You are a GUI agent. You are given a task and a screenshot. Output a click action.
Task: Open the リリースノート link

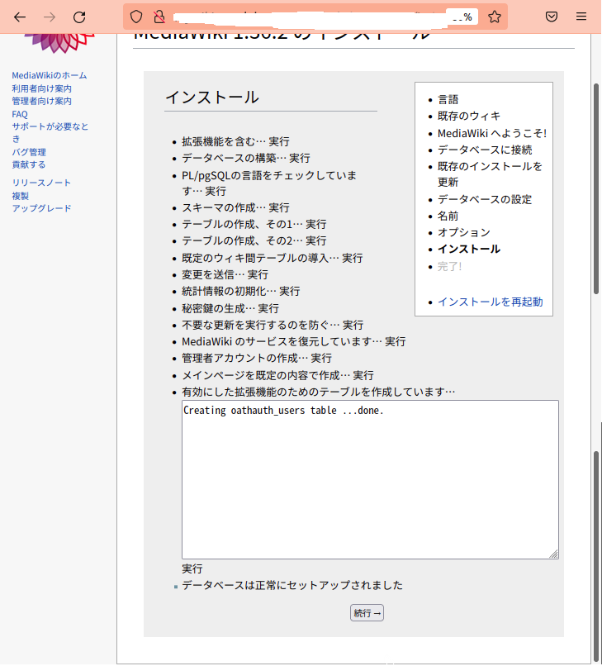coord(41,183)
